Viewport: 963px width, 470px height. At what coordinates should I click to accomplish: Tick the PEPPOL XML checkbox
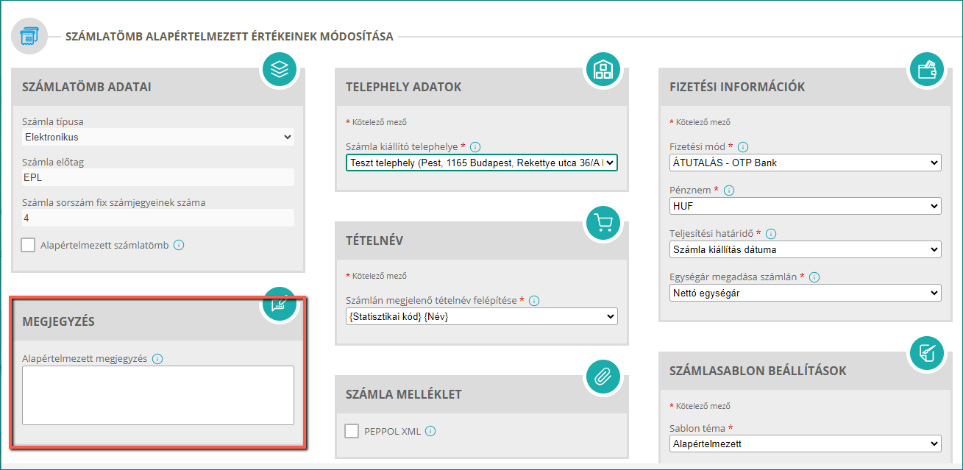tap(352, 431)
